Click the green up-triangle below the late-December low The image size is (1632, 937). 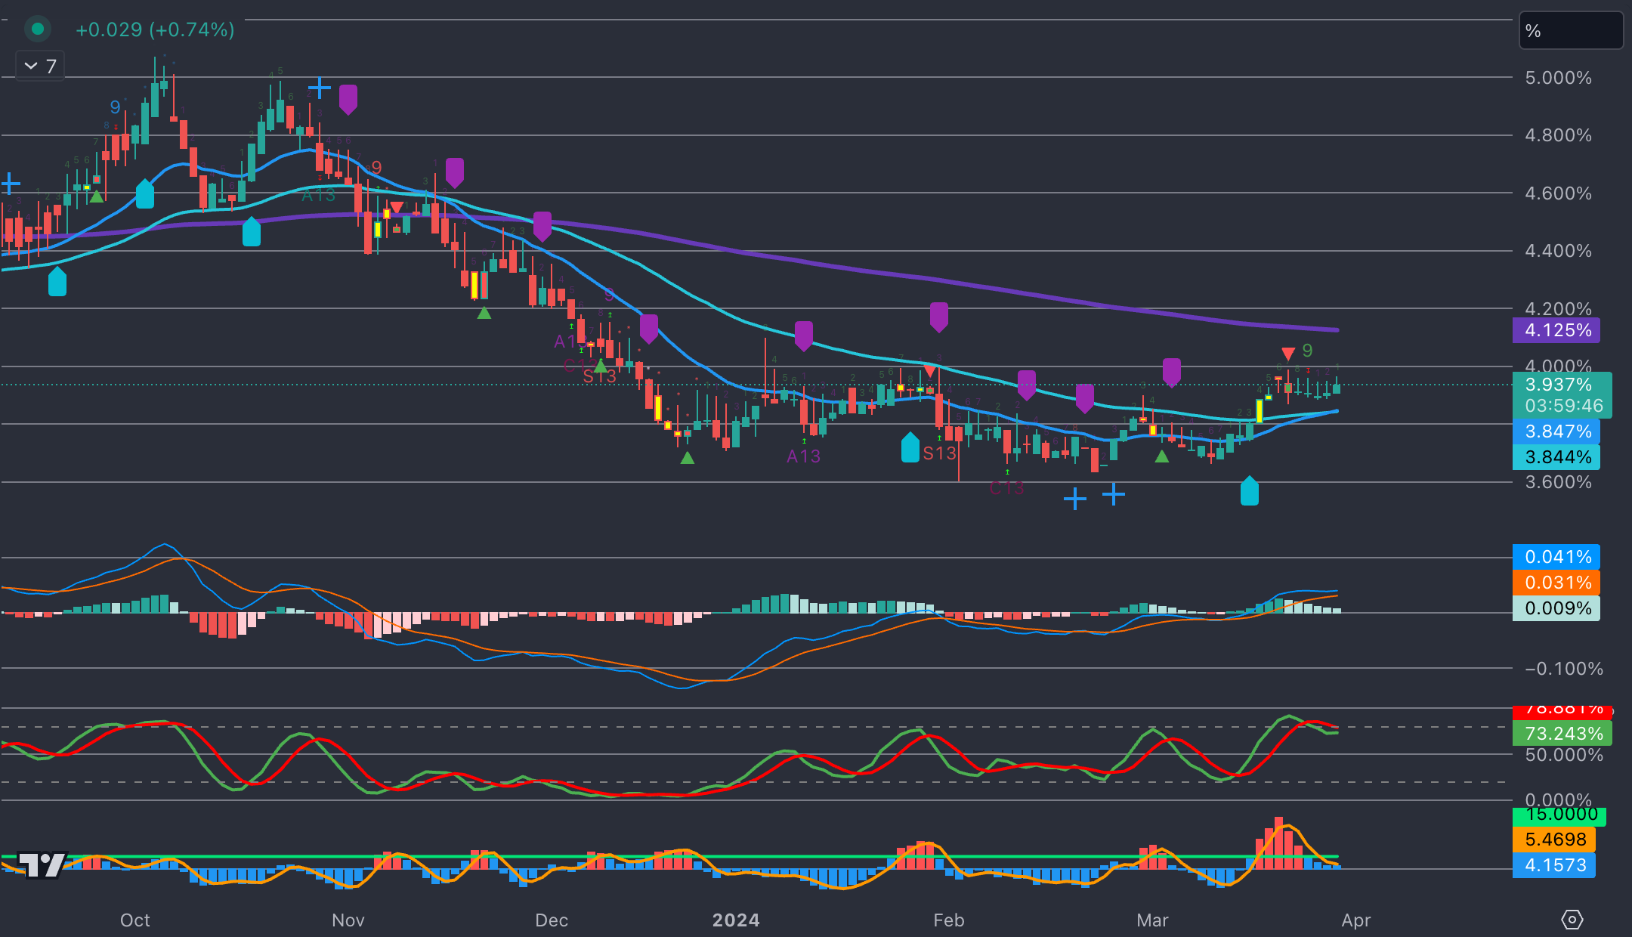click(687, 458)
